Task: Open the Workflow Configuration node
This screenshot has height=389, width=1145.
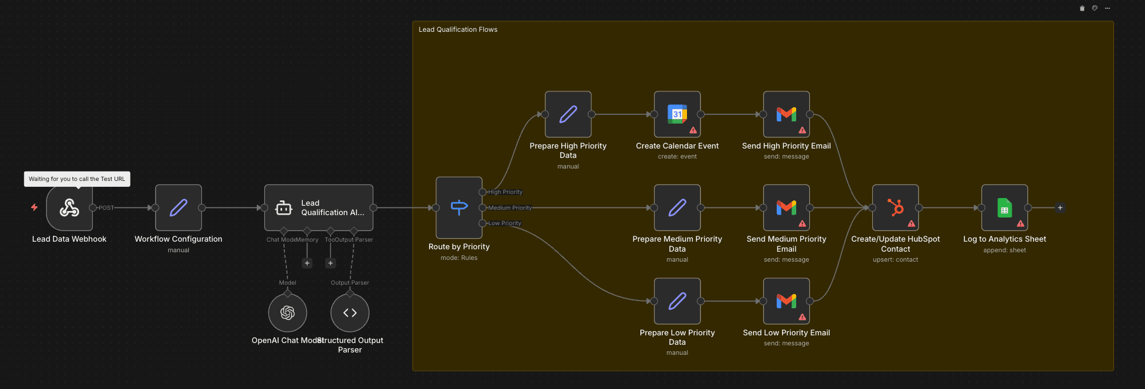Action: pyautogui.click(x=178, y=207)
